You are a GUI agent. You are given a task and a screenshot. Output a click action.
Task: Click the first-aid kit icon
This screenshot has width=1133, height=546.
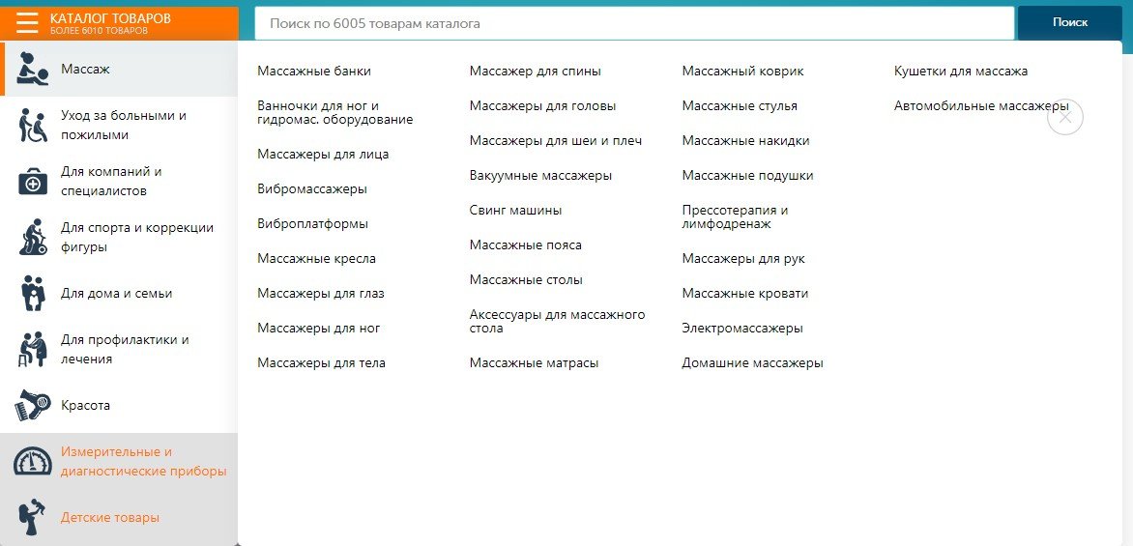33,182
